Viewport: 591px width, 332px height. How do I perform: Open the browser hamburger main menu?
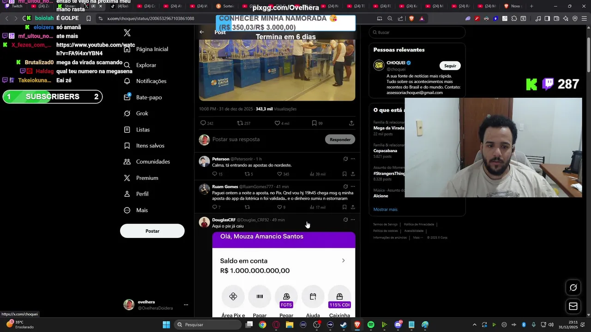584,18
